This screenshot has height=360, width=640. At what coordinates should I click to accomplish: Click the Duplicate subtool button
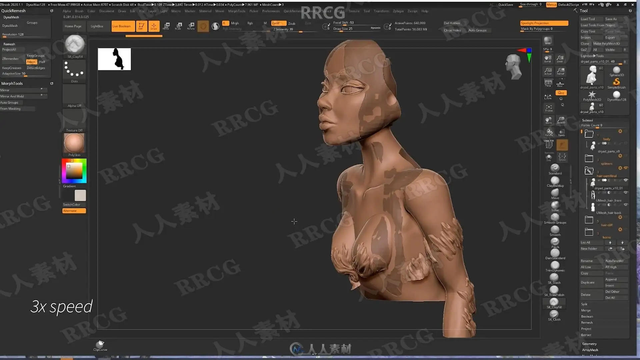pos(591,282)
